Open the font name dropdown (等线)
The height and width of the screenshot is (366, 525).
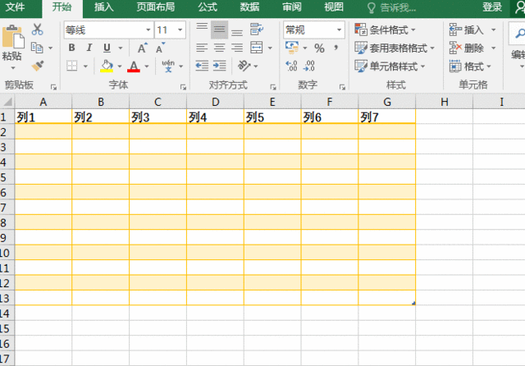pos(148,30)
